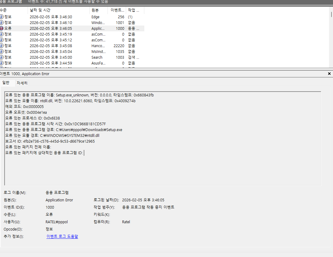333x257 pixels.
Task: Close the 이벤트 1000 details pane
Action: pyautogui.click(x=329, y=74)
